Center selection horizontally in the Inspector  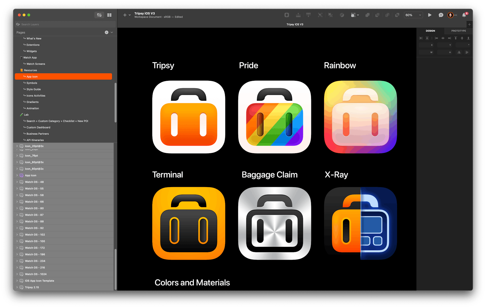coord(443,38)
